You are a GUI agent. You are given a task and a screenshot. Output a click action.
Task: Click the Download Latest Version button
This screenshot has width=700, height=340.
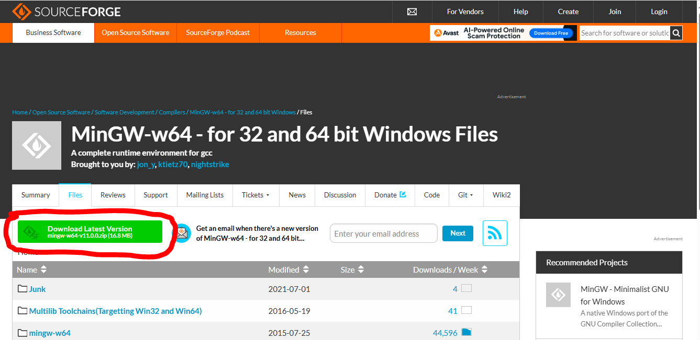point(90,232)
